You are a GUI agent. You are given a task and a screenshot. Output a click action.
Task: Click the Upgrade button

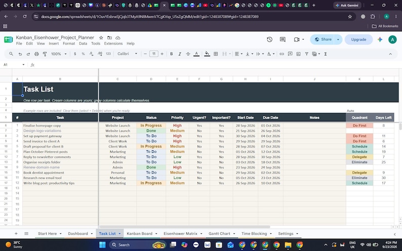coord(358,39)
